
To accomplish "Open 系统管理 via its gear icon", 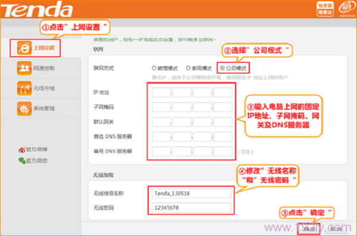I will coord(24,109).
